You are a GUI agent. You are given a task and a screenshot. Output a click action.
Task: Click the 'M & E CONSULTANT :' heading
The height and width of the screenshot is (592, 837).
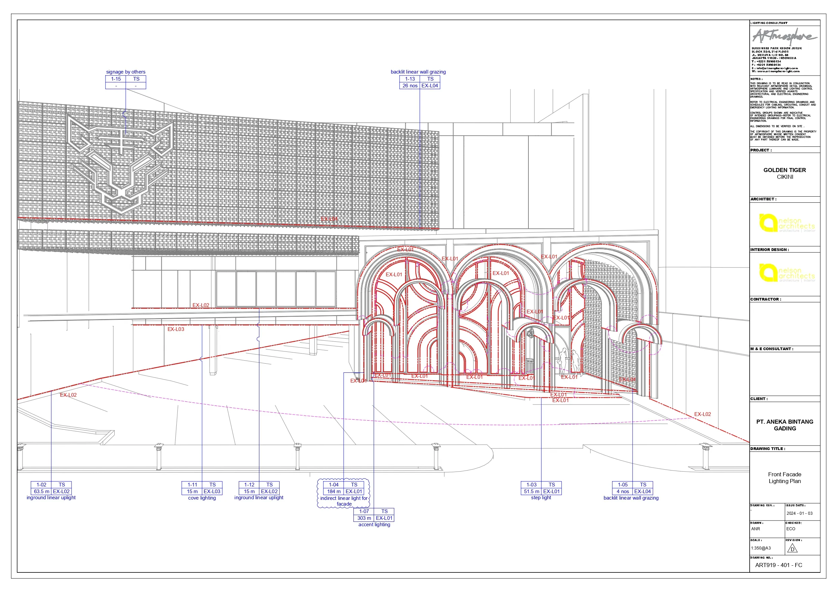(772, 349)
